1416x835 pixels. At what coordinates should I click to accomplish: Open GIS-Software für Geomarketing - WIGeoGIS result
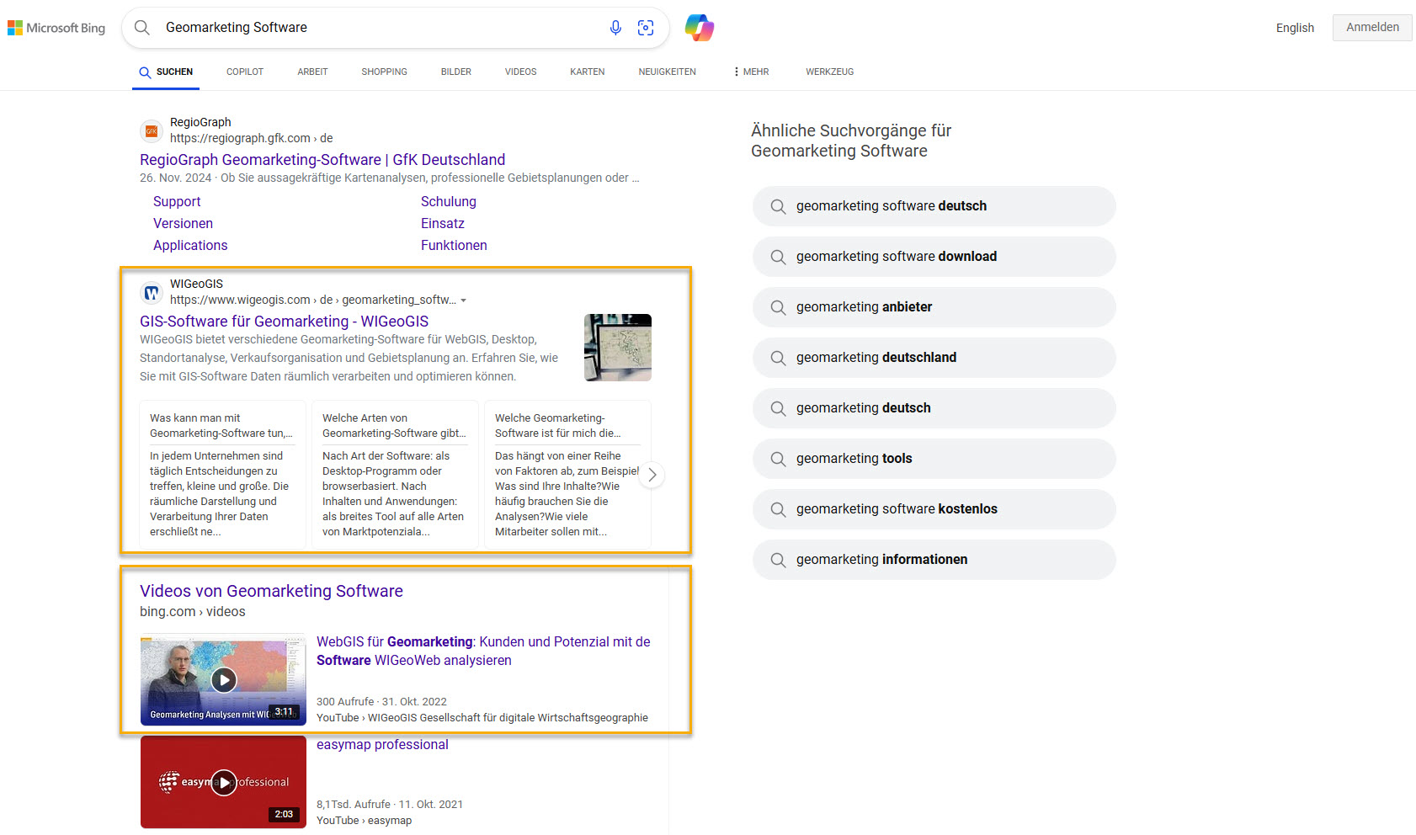pyautogui.click(x=284, y=322)
